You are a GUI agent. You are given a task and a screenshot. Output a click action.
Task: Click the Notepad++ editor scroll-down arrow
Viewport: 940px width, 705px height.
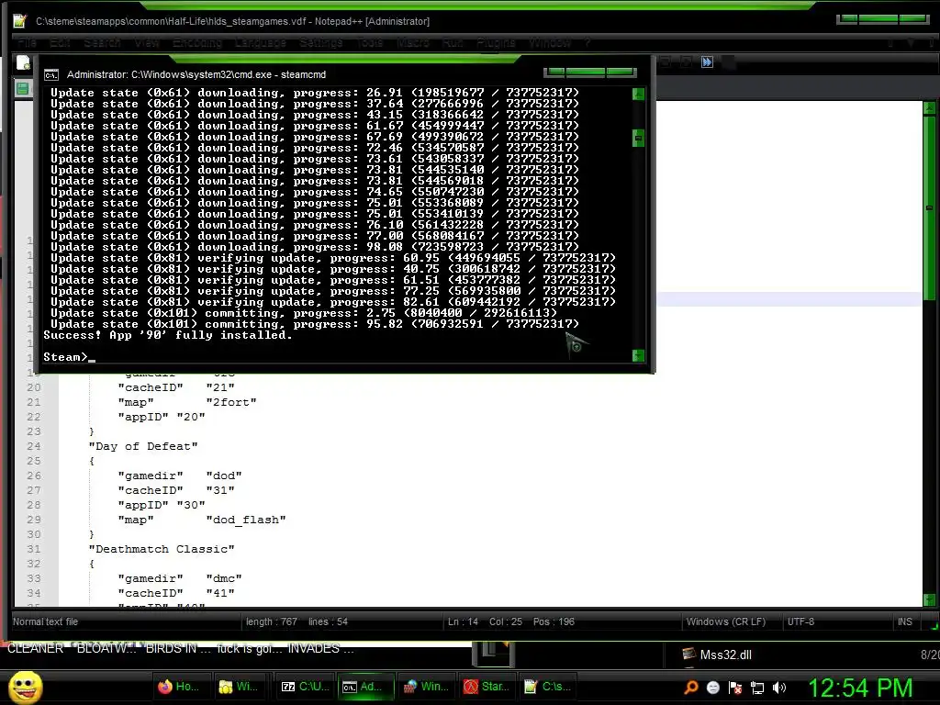930,599
